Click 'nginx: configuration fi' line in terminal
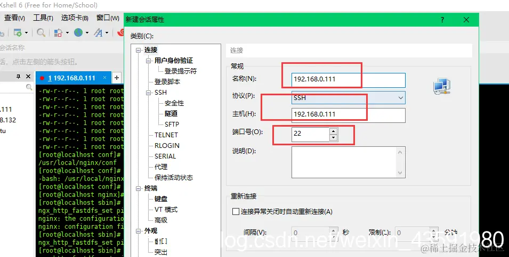Image resolution: width=509 pixels, height=257 pixels. coord(81,227)
